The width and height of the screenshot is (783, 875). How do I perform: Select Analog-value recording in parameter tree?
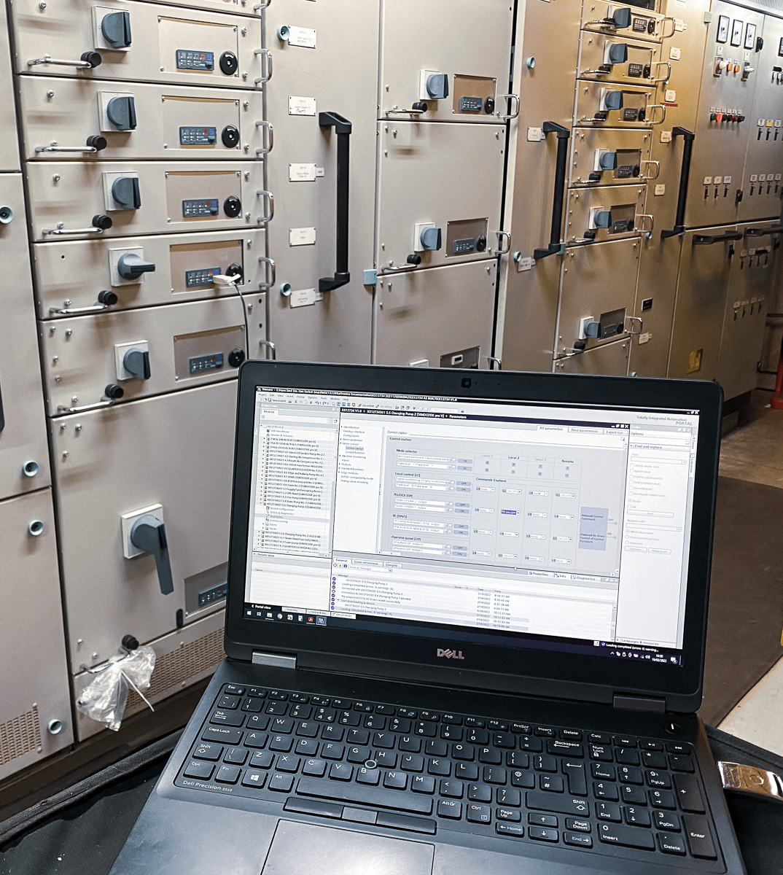(x=354, y=482)
